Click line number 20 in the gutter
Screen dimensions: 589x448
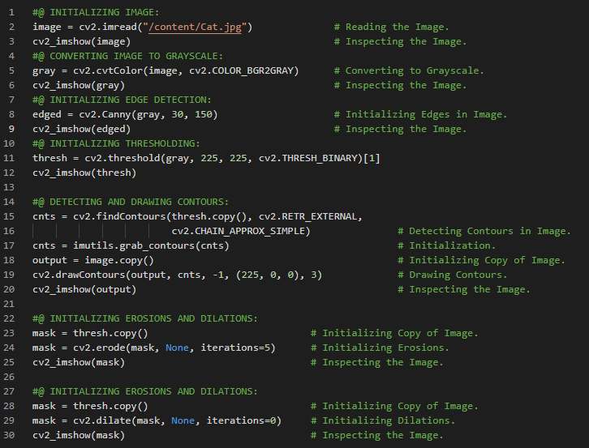click(12, 289)
